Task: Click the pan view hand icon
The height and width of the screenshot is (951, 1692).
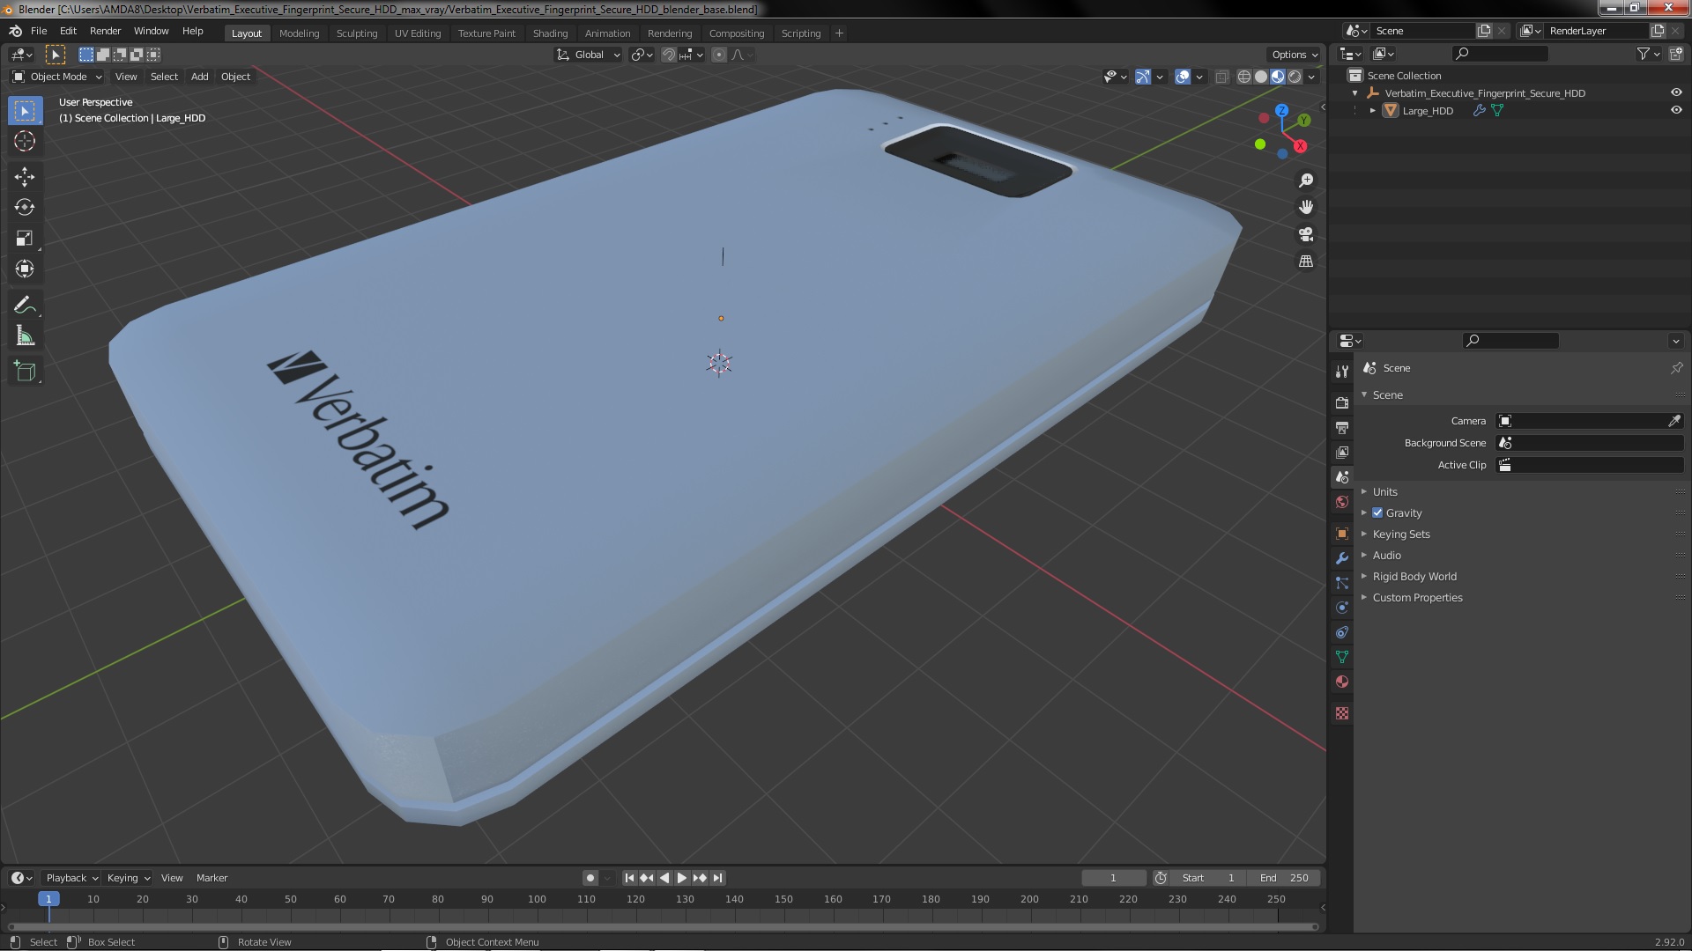Action: (1306, 207)
